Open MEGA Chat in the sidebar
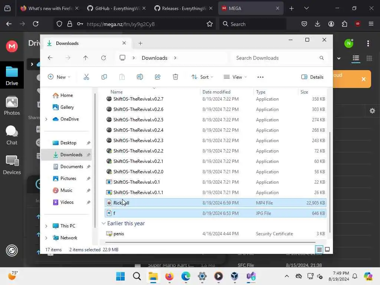 [x=12, y=135]
